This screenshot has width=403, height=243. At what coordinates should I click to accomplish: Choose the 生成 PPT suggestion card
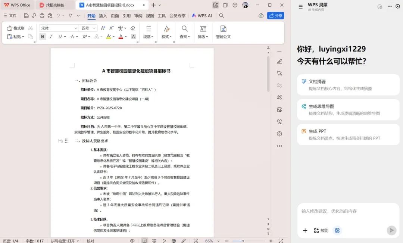(348, 134)
